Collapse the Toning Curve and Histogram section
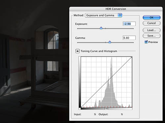 click(78, 51)
